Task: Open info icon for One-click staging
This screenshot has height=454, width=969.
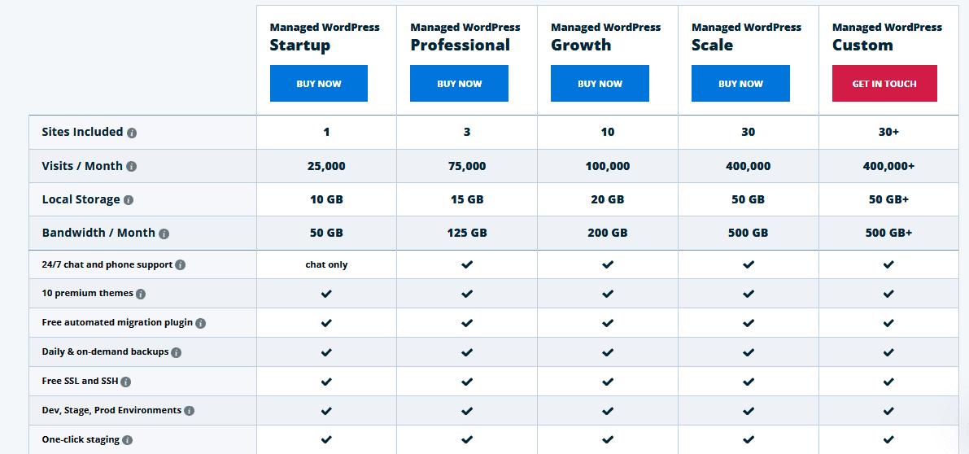Action: click(127, 440)
